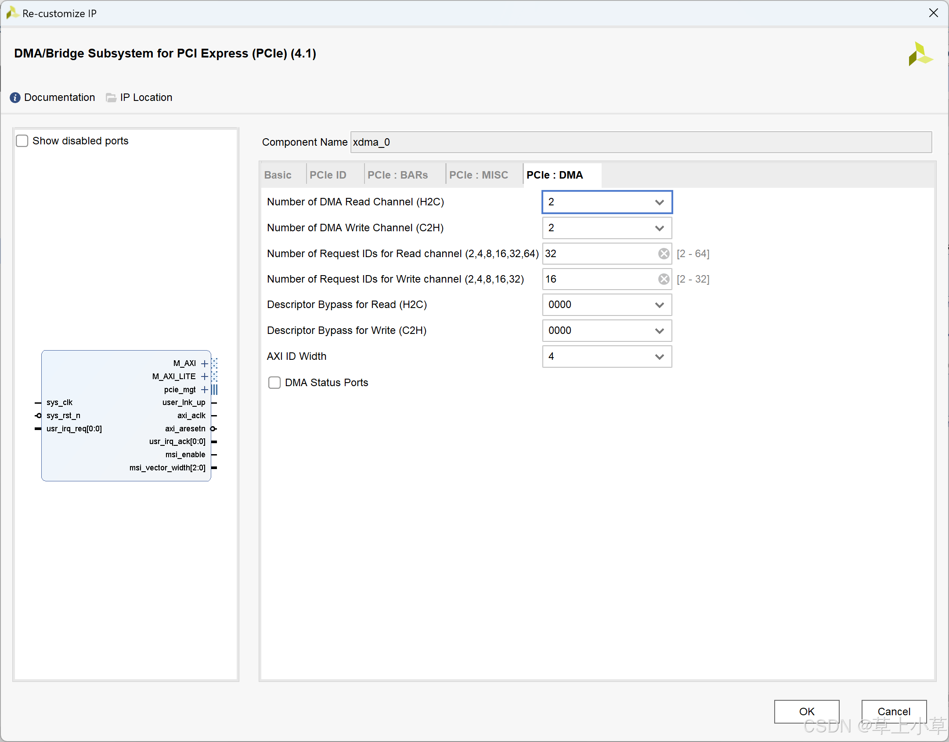Expand the pcie_mgt port plus icon
The image size is (949, 742).
coord(204,390)
